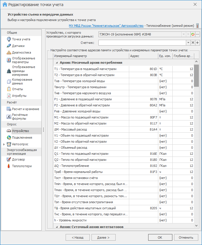
Task: Select row ΔQ - Теплопотребление
Action: pyautogui.click(x=123, y=166)
